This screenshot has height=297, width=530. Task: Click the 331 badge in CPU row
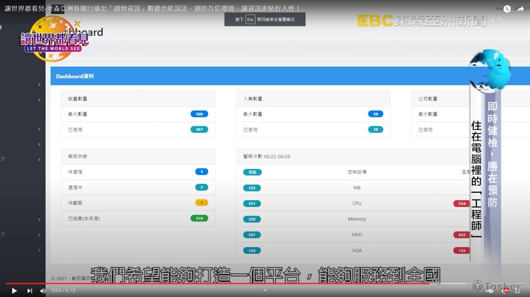pyautogui.click(x=252, y=203)
